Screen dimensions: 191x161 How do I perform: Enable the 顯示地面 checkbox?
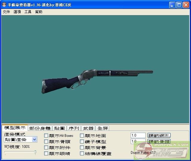(x=82, y=136)
